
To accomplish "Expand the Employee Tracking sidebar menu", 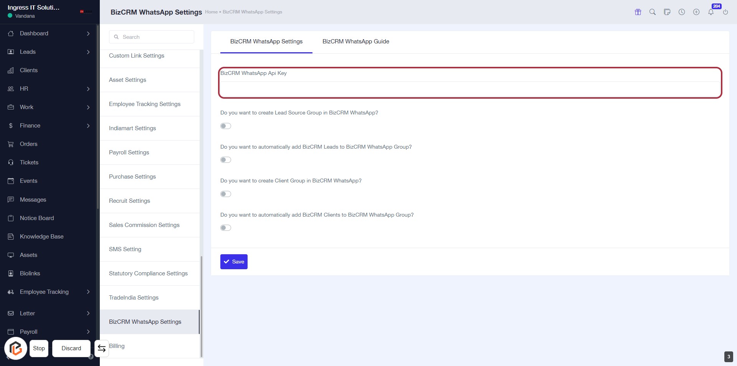I will [x=88, y=292].
